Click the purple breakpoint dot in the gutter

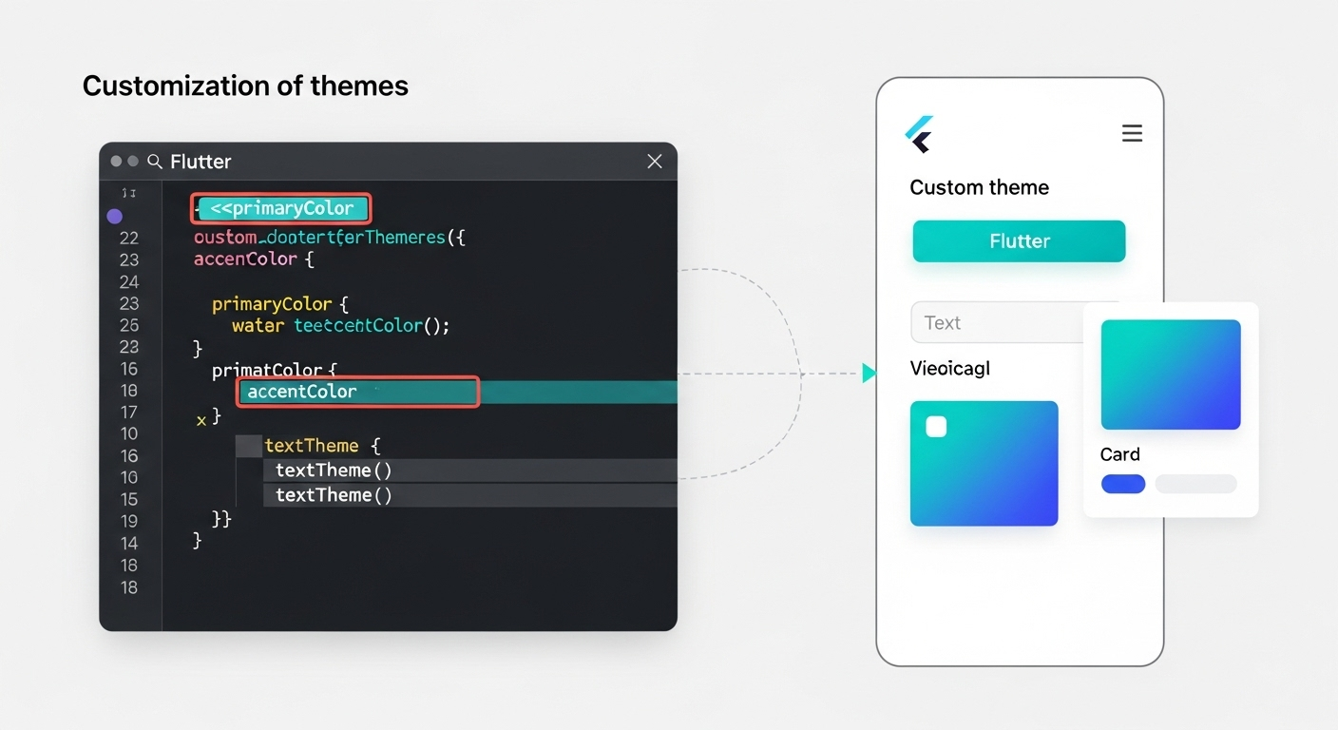click(114, 216)
